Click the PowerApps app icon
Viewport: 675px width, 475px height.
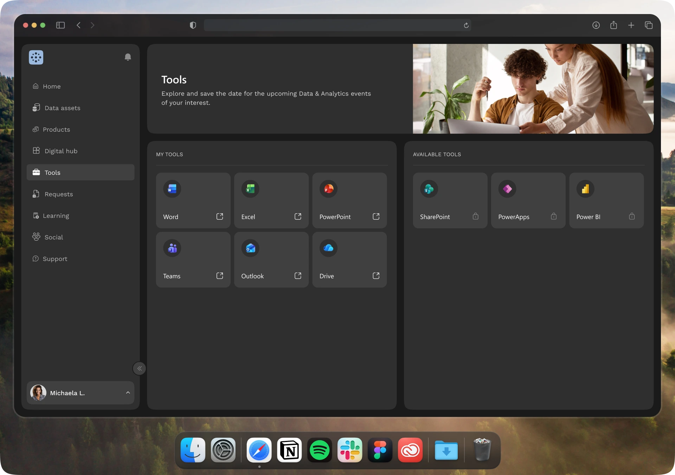[x=507, y=189]
